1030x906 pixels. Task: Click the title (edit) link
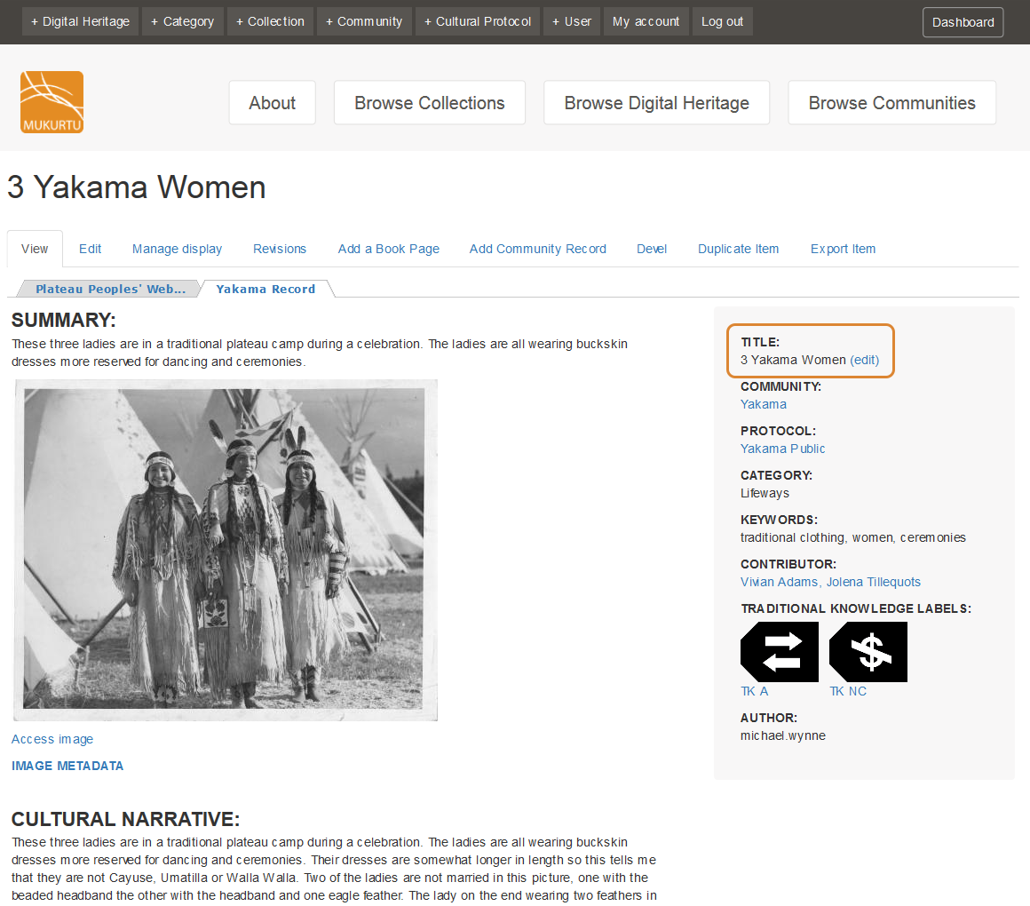click(x=865, y=360)
